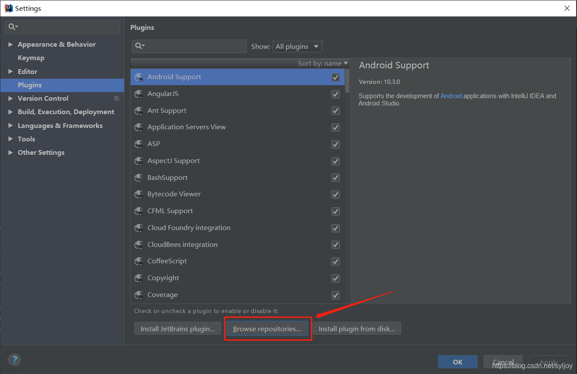Toggle the AspectJ Support checkbox
The width and height of the screenshot is (577, 374).
[336, 161]
